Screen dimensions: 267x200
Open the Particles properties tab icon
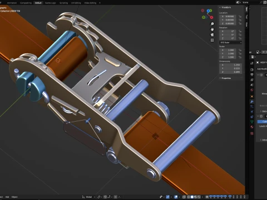click(252, 107)
